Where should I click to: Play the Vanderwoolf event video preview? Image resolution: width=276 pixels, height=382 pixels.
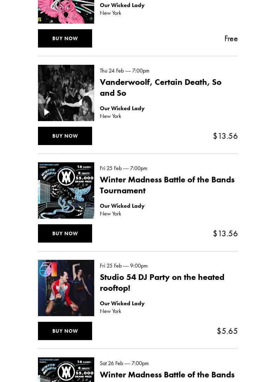(x=47, y=112)
